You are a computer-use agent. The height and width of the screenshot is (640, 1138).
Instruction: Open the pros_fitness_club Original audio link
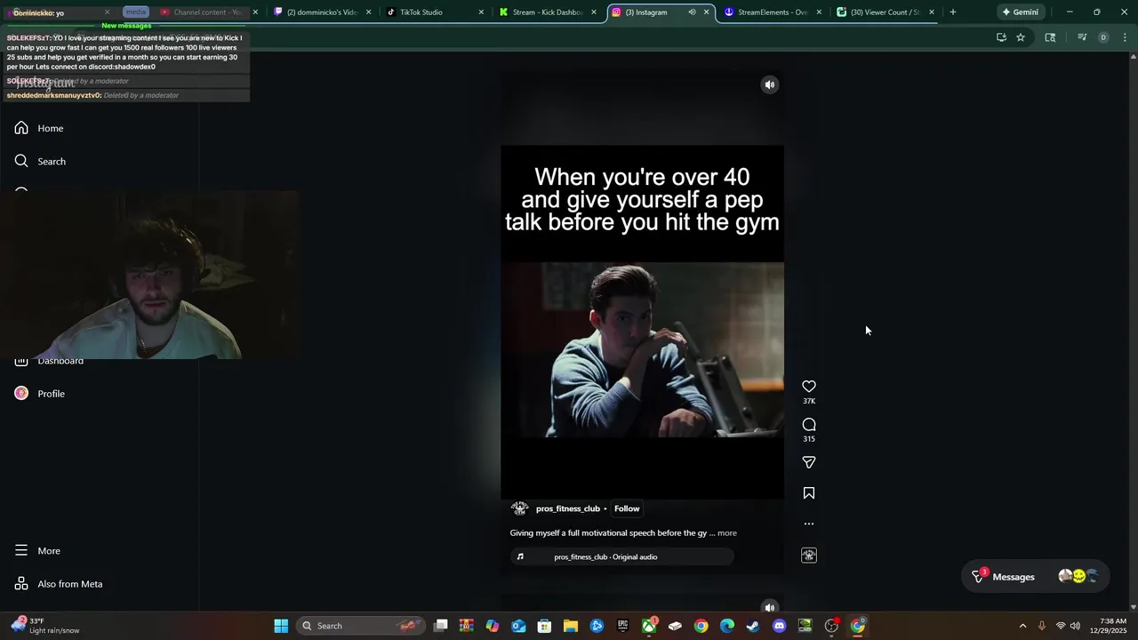[x=605, y=556]
